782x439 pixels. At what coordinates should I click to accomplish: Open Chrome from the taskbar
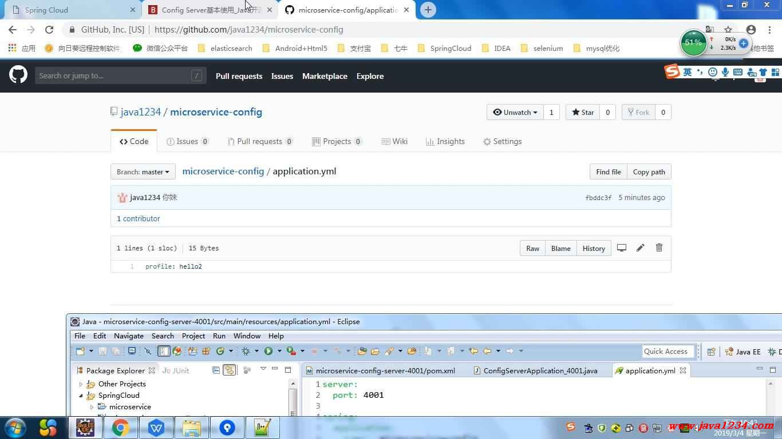pos(121,428)
